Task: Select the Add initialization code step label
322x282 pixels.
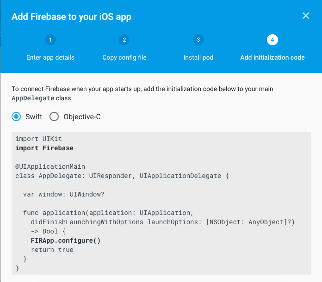Action: tap(272, 57)
